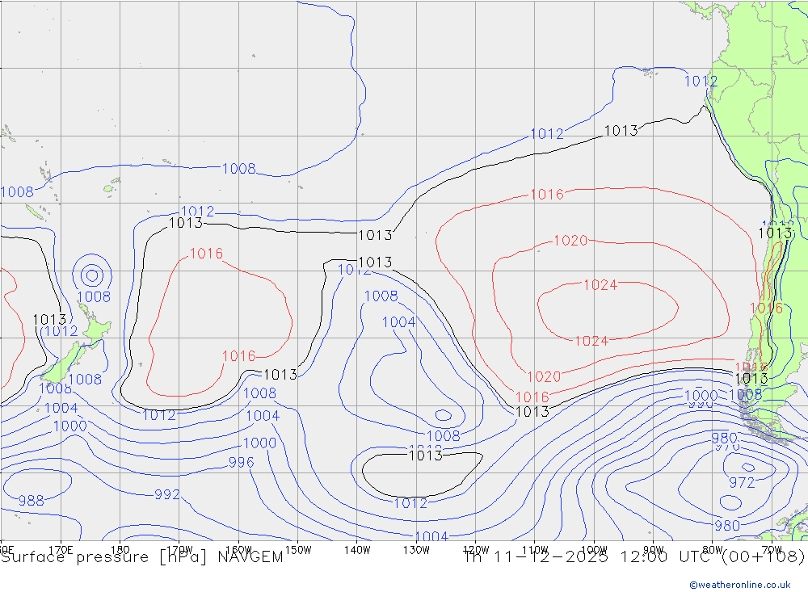Click the 170E longitude label
808x592 pixels.
click(x=61, y=550)
